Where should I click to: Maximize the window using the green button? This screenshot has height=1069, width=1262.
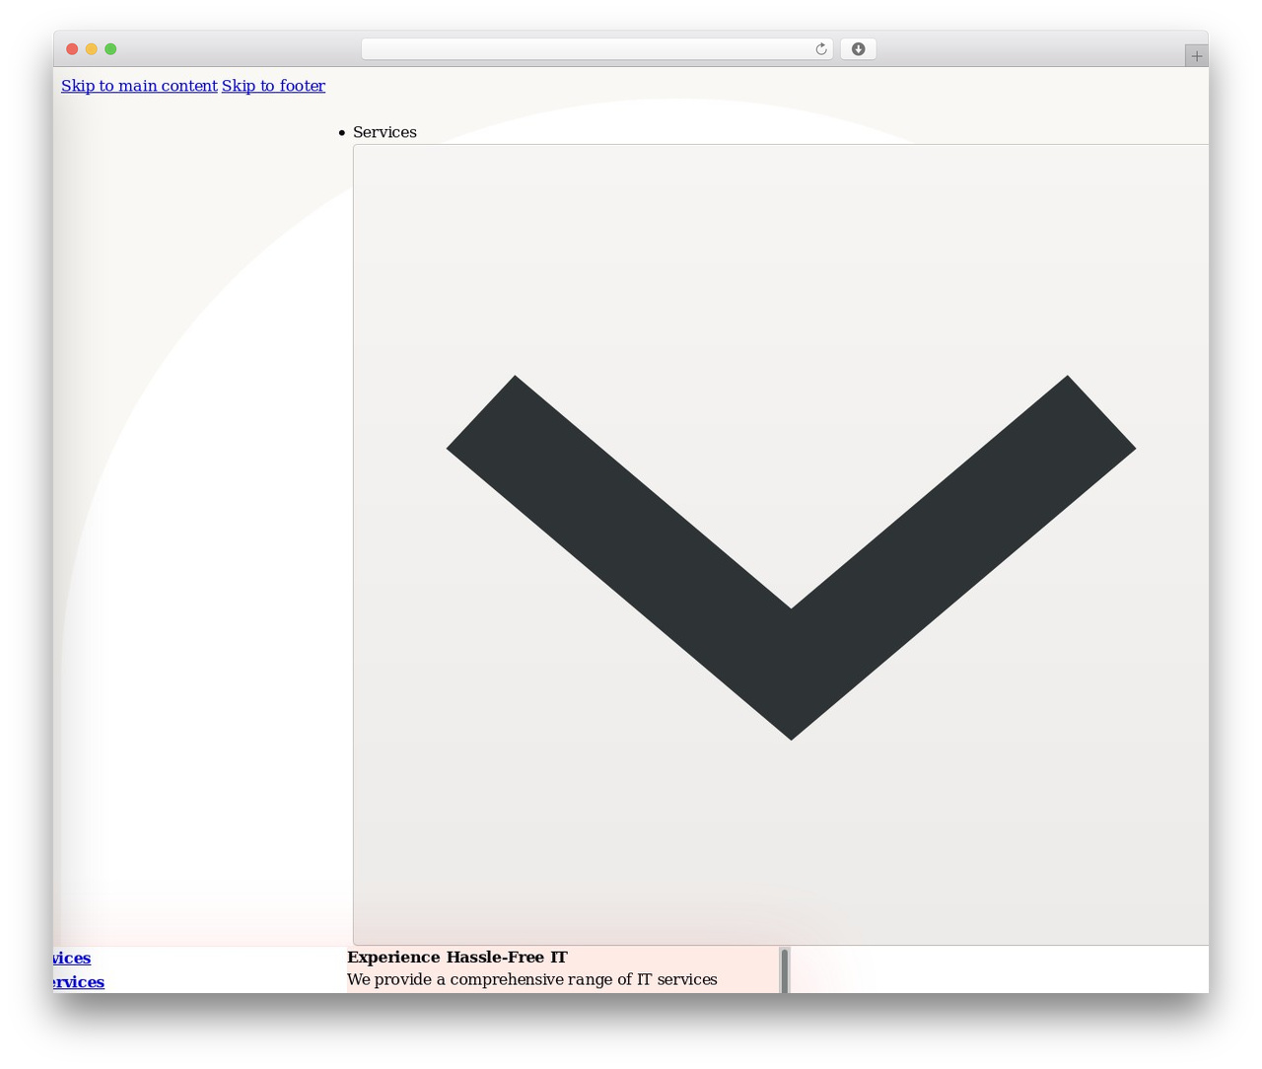pos(110,49)
